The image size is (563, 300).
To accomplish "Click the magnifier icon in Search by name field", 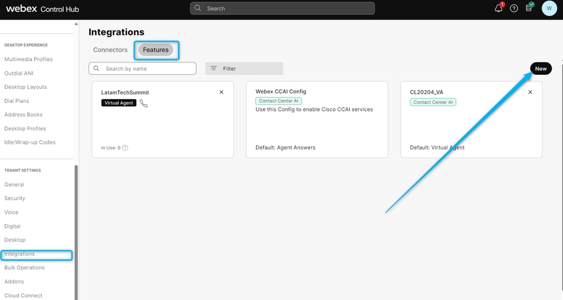I will [96, 68].
